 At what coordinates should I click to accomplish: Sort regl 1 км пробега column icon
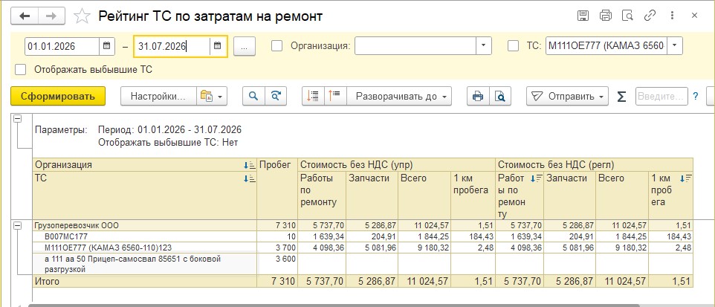686,179
